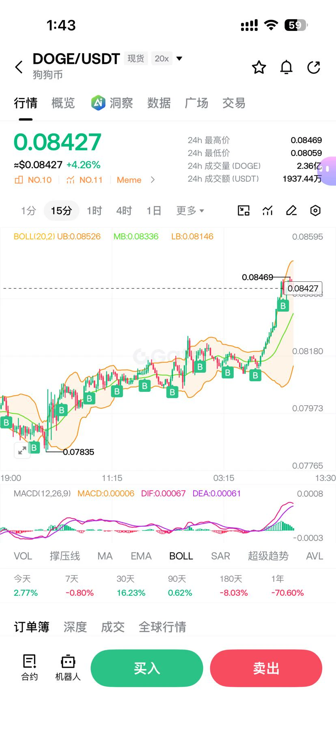Tap the red 卖出 button
Viewport: 336px width, 730px height.
(266, 668)
